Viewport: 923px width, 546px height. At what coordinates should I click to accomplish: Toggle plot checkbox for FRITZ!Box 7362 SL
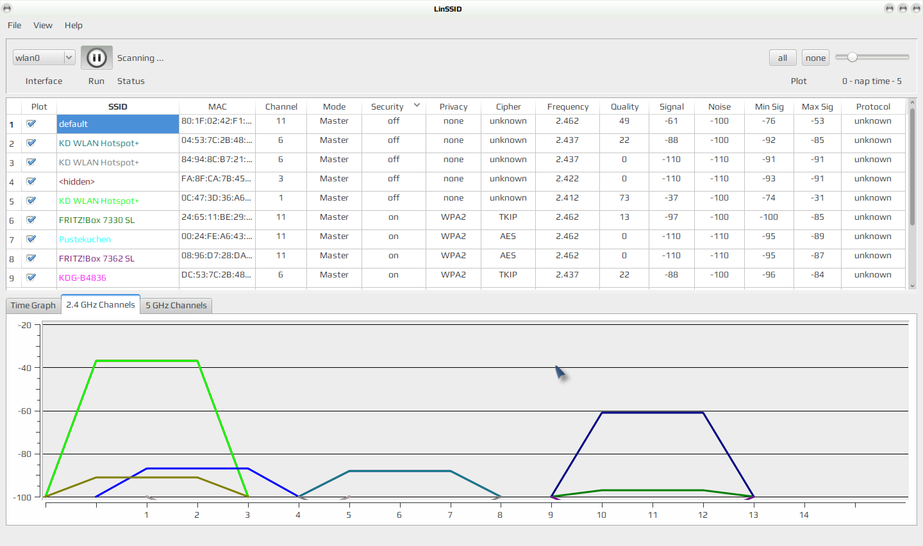coord(31,258)
